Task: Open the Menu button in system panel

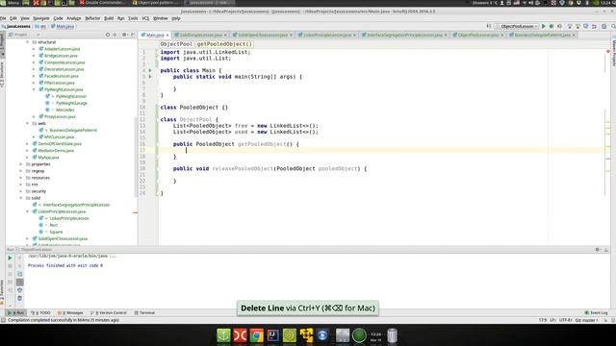Action: tap(10, 3)
